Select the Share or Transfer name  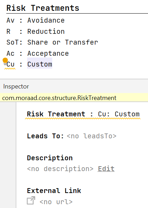pyautogui.click(x=63, y=43)
